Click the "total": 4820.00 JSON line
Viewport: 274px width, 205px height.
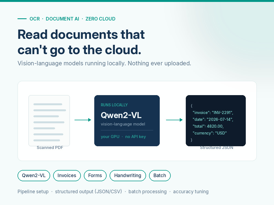click(x=208, y=126)
